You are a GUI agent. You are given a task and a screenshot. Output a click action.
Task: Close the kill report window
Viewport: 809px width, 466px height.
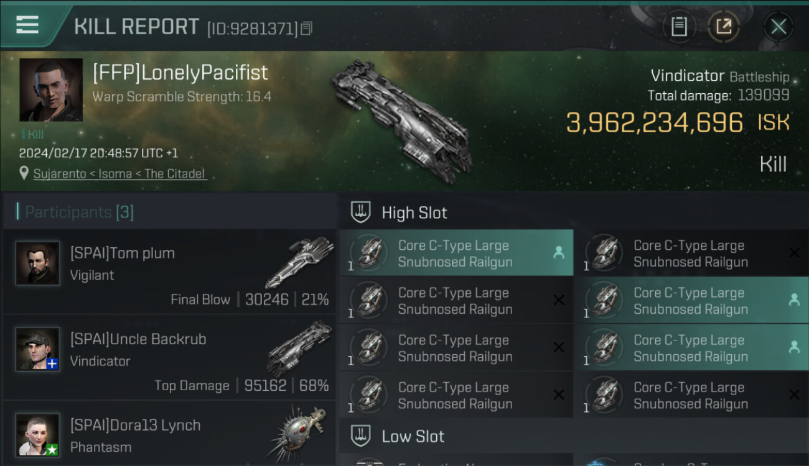point(779,27)
